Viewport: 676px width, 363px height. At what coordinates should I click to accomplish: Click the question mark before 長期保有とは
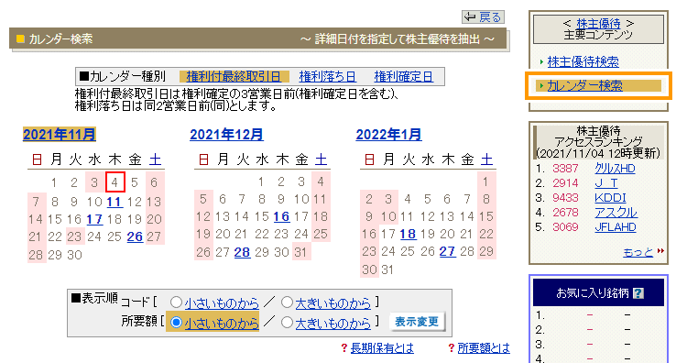(x=344, y=348)
